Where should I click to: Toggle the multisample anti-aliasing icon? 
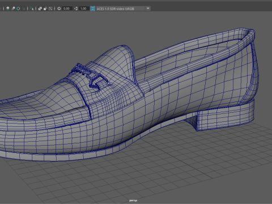[18, 8]
